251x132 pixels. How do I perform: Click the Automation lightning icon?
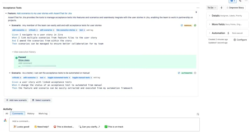point(228,33)
